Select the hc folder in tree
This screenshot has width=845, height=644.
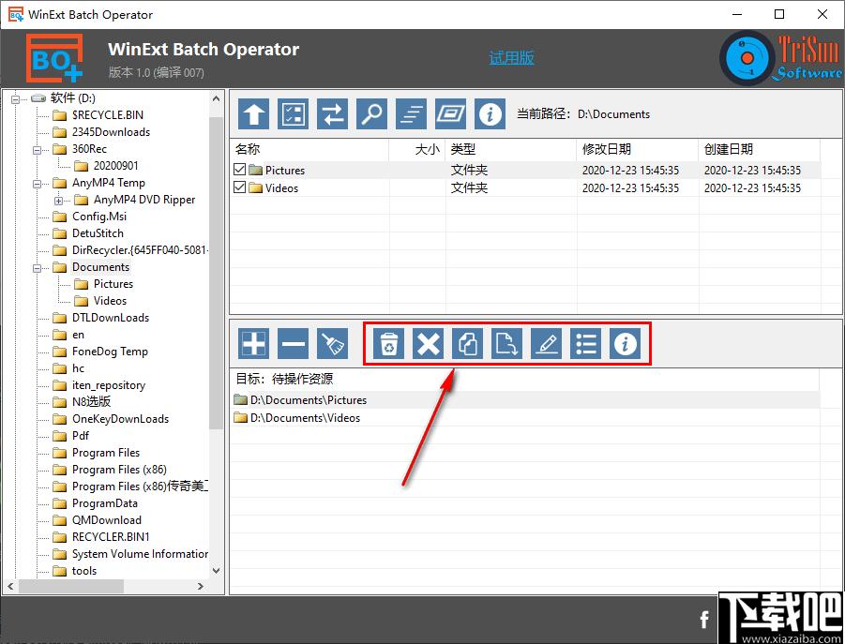click(x=78, y=368)
